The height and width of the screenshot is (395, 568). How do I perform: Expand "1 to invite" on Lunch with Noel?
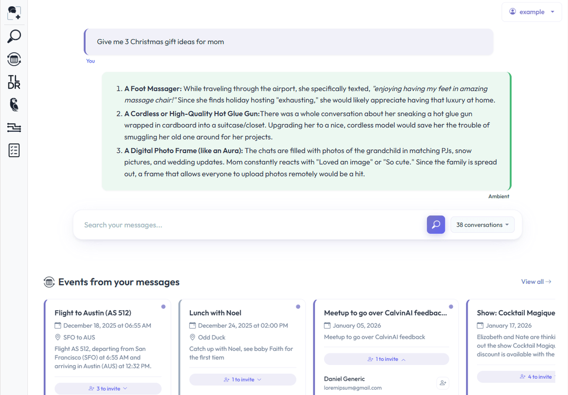[x=242, y=379]
